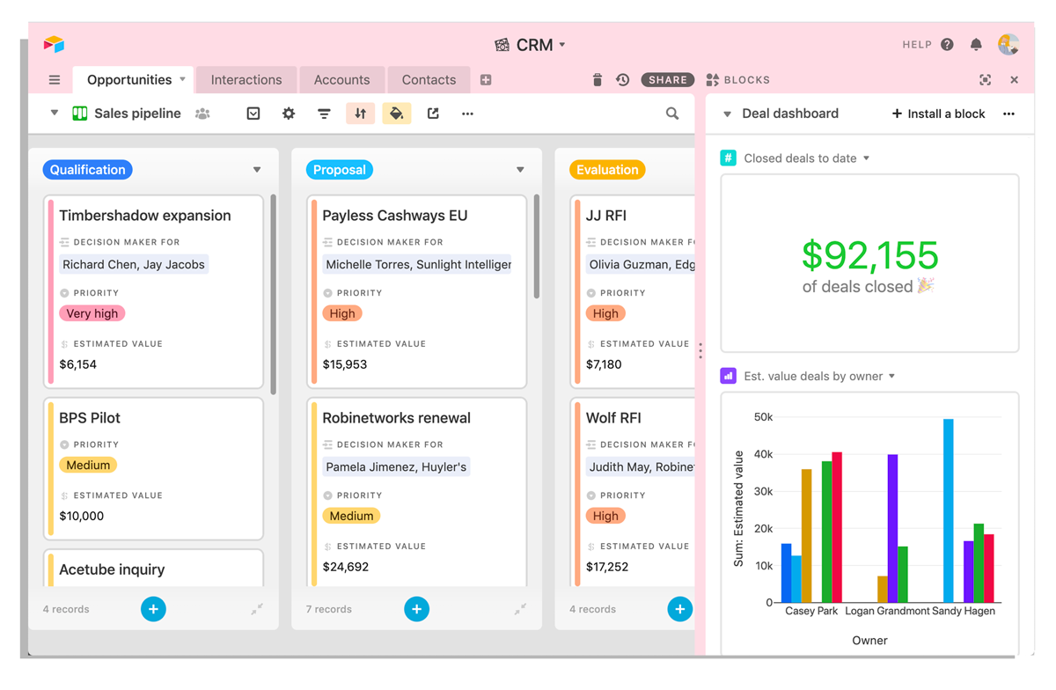Add a new table with plus icon

pyautogui.click(x=486, y=80)
